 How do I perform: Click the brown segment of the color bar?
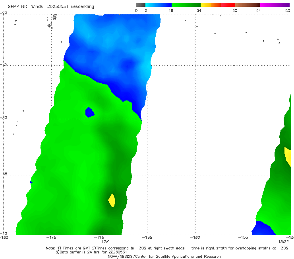pos(248,5)
